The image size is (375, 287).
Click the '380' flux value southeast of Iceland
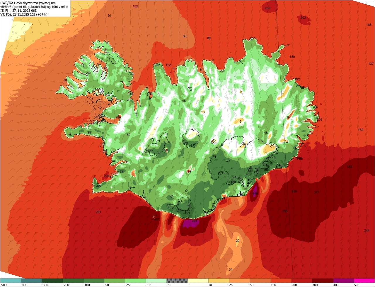coord(294,191)
